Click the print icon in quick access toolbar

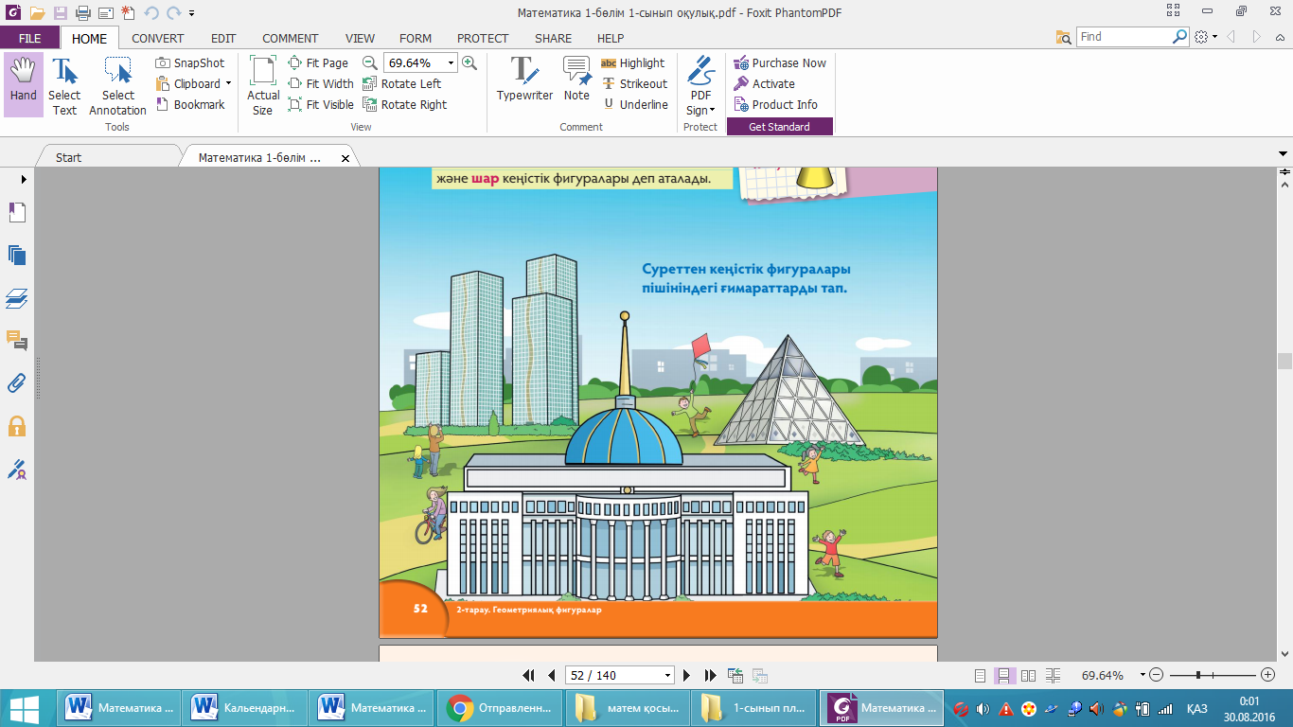point(82,13)
